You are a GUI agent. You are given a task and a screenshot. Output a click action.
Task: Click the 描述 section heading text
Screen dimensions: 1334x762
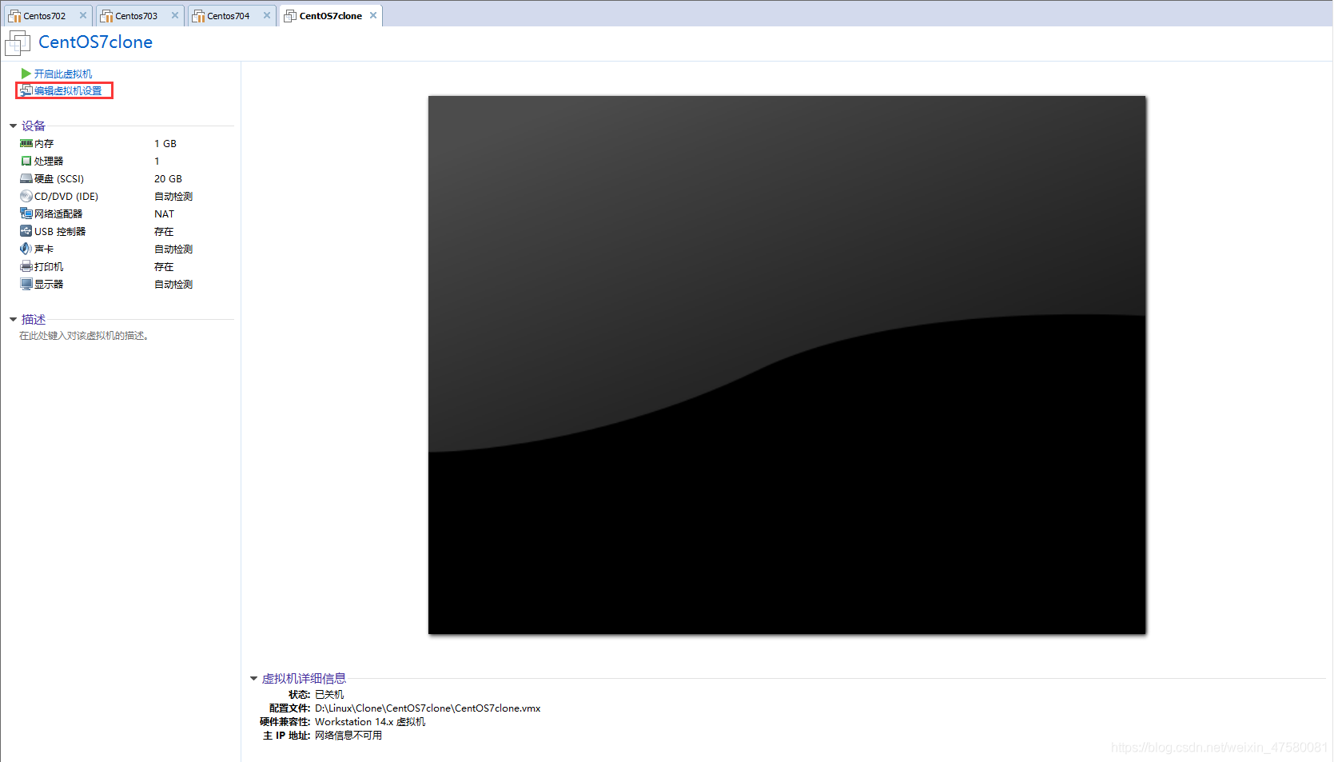coord(34,320)
